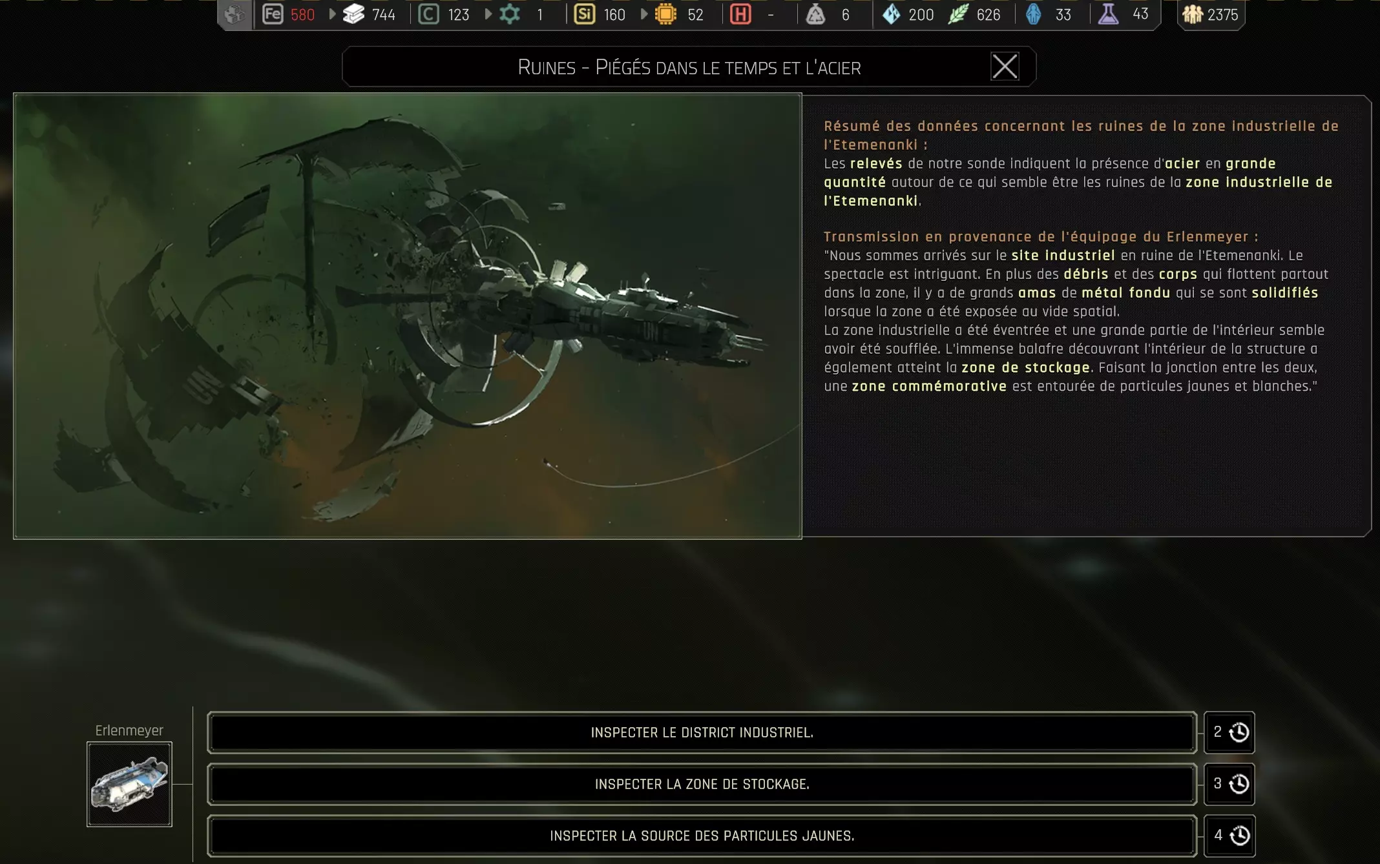
Task: Click the purple science flask icon
Action: [x=1109, y=14]
